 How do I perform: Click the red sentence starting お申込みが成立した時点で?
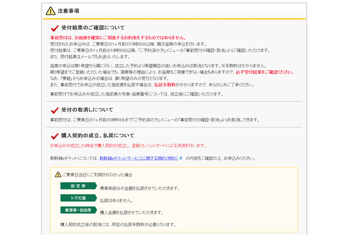[128, 146]
